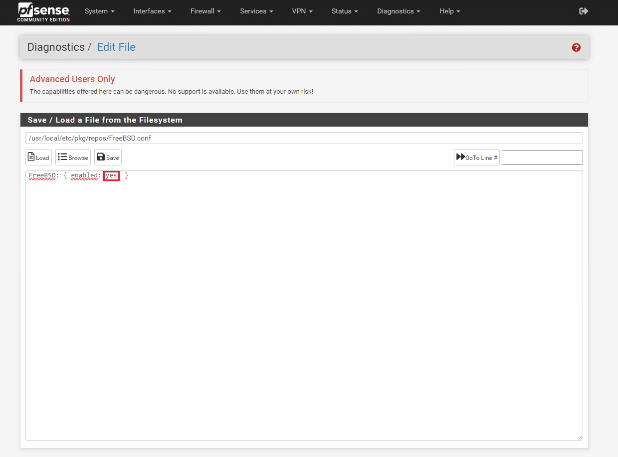Click the Diagnostics breadcrumb text

(x=56, y=47)
